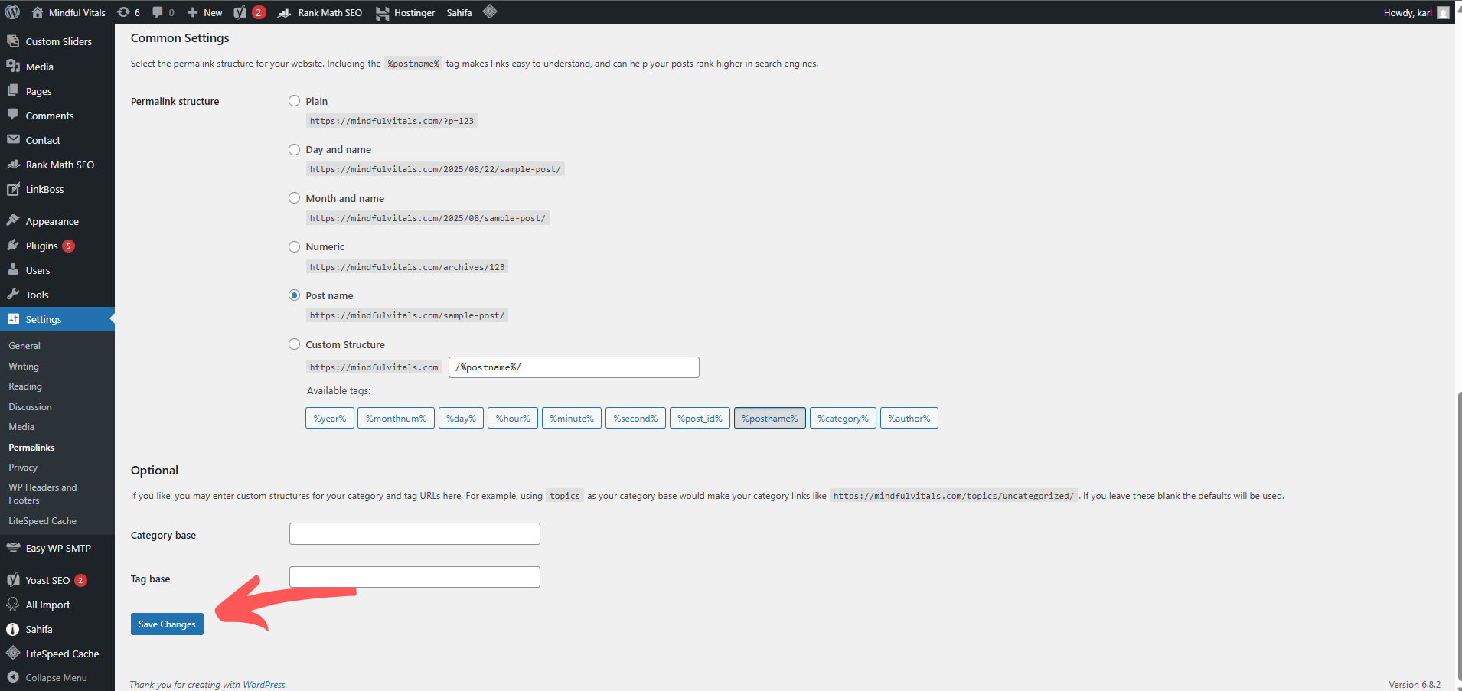Go to the Privacy settings submenu item
The image size is (1462, 691).
click(23, 468)
